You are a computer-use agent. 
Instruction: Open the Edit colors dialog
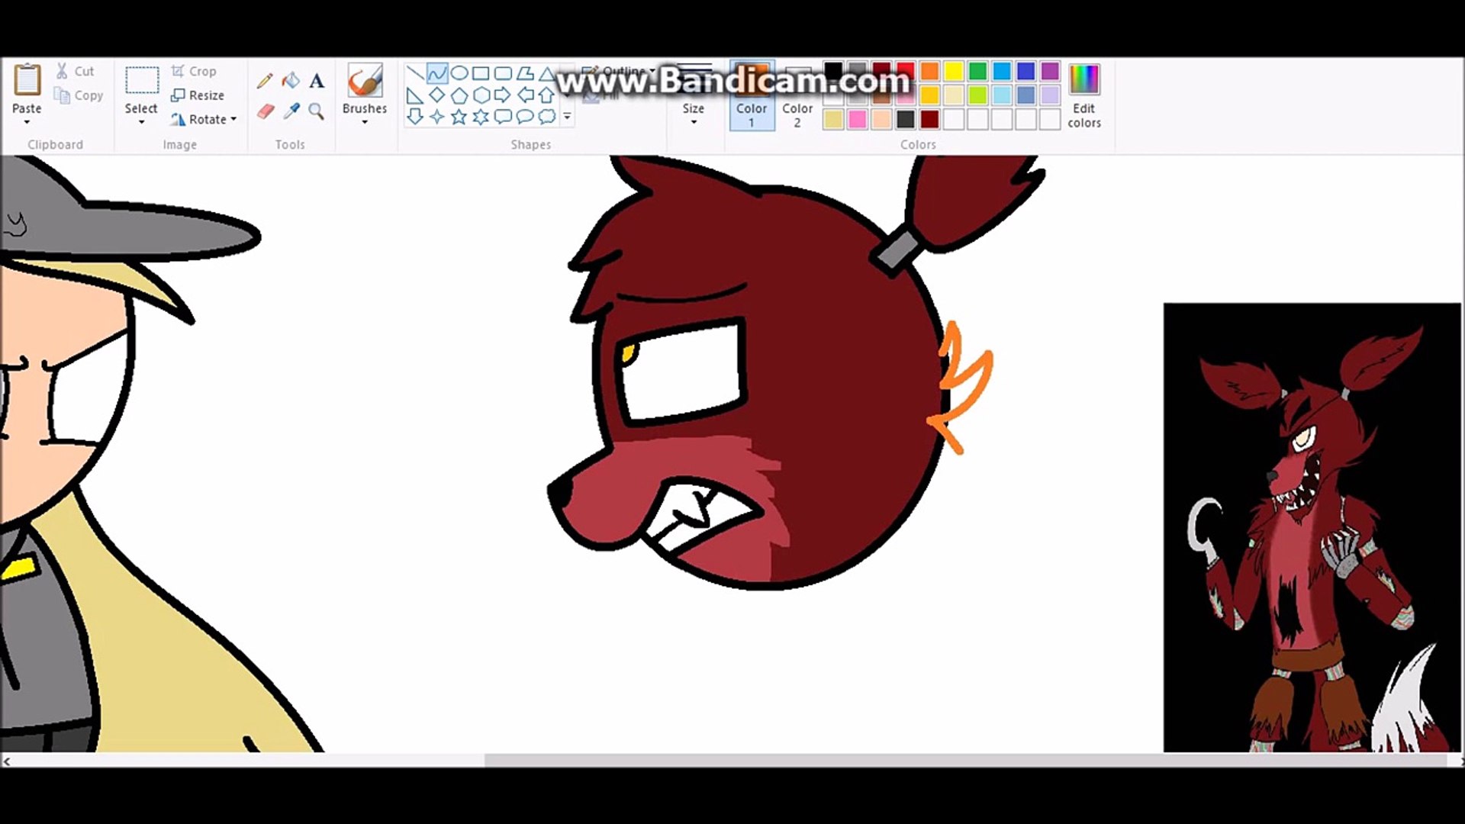(x=1084, y=95)
